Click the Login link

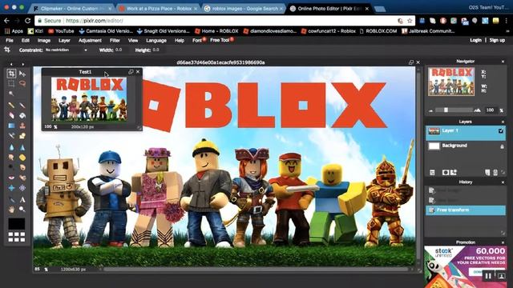coord(475,40)
